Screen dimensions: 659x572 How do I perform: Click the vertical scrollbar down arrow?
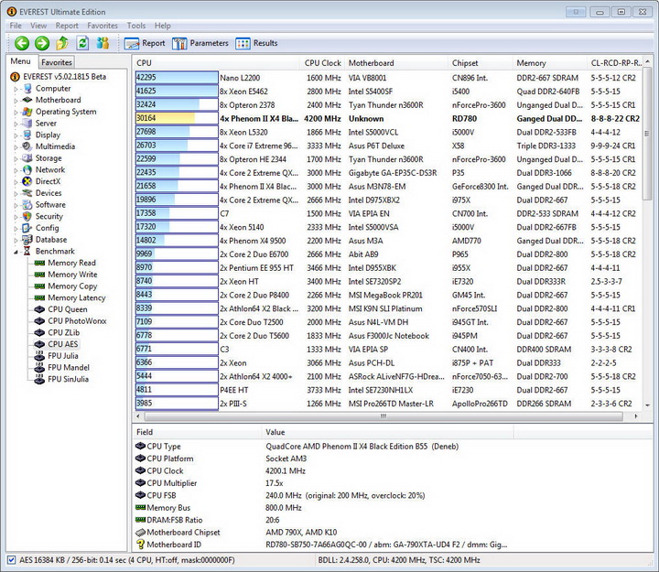pyautogui.click(x=647, y=405)
